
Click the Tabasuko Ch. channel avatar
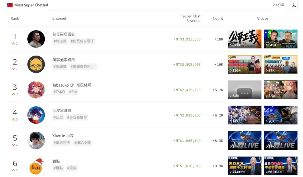coord(36,90)
